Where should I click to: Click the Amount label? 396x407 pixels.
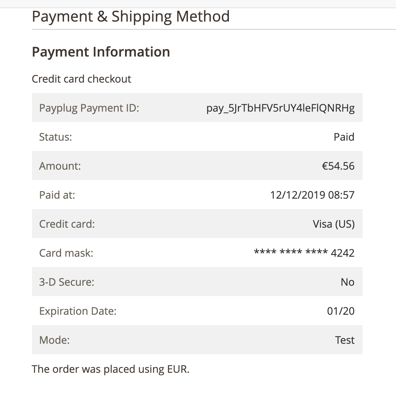(60, 166)
